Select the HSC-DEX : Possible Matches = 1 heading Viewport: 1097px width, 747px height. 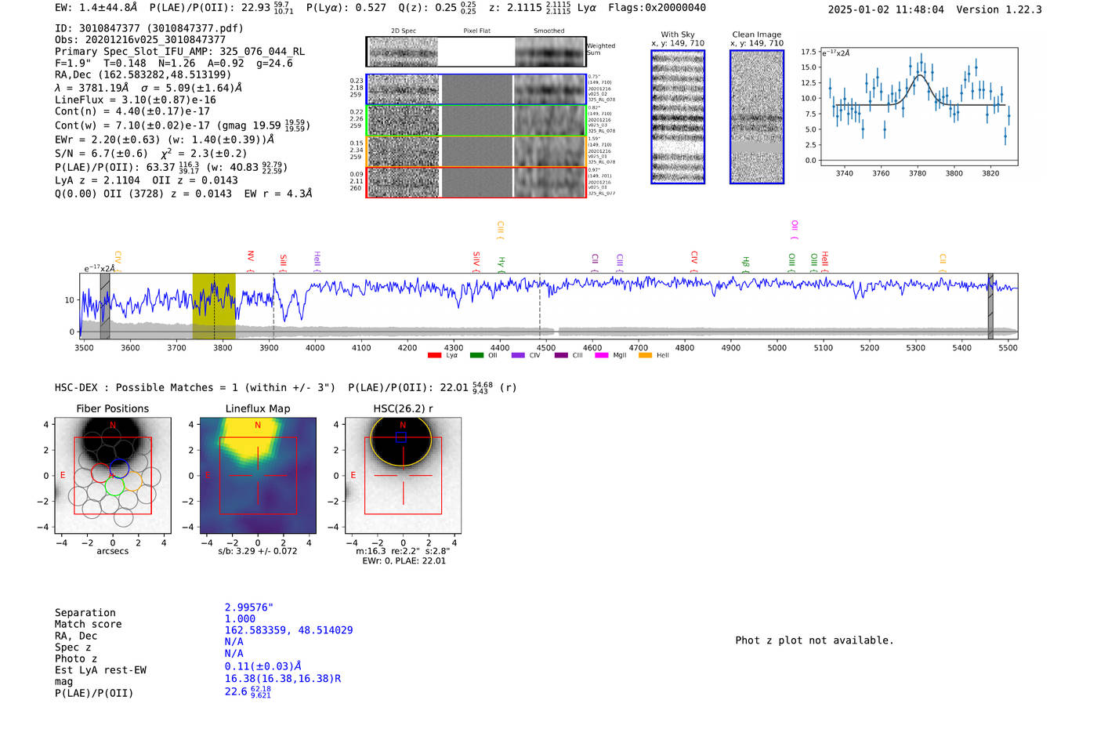pyautogui.click(x=195, y=387)
